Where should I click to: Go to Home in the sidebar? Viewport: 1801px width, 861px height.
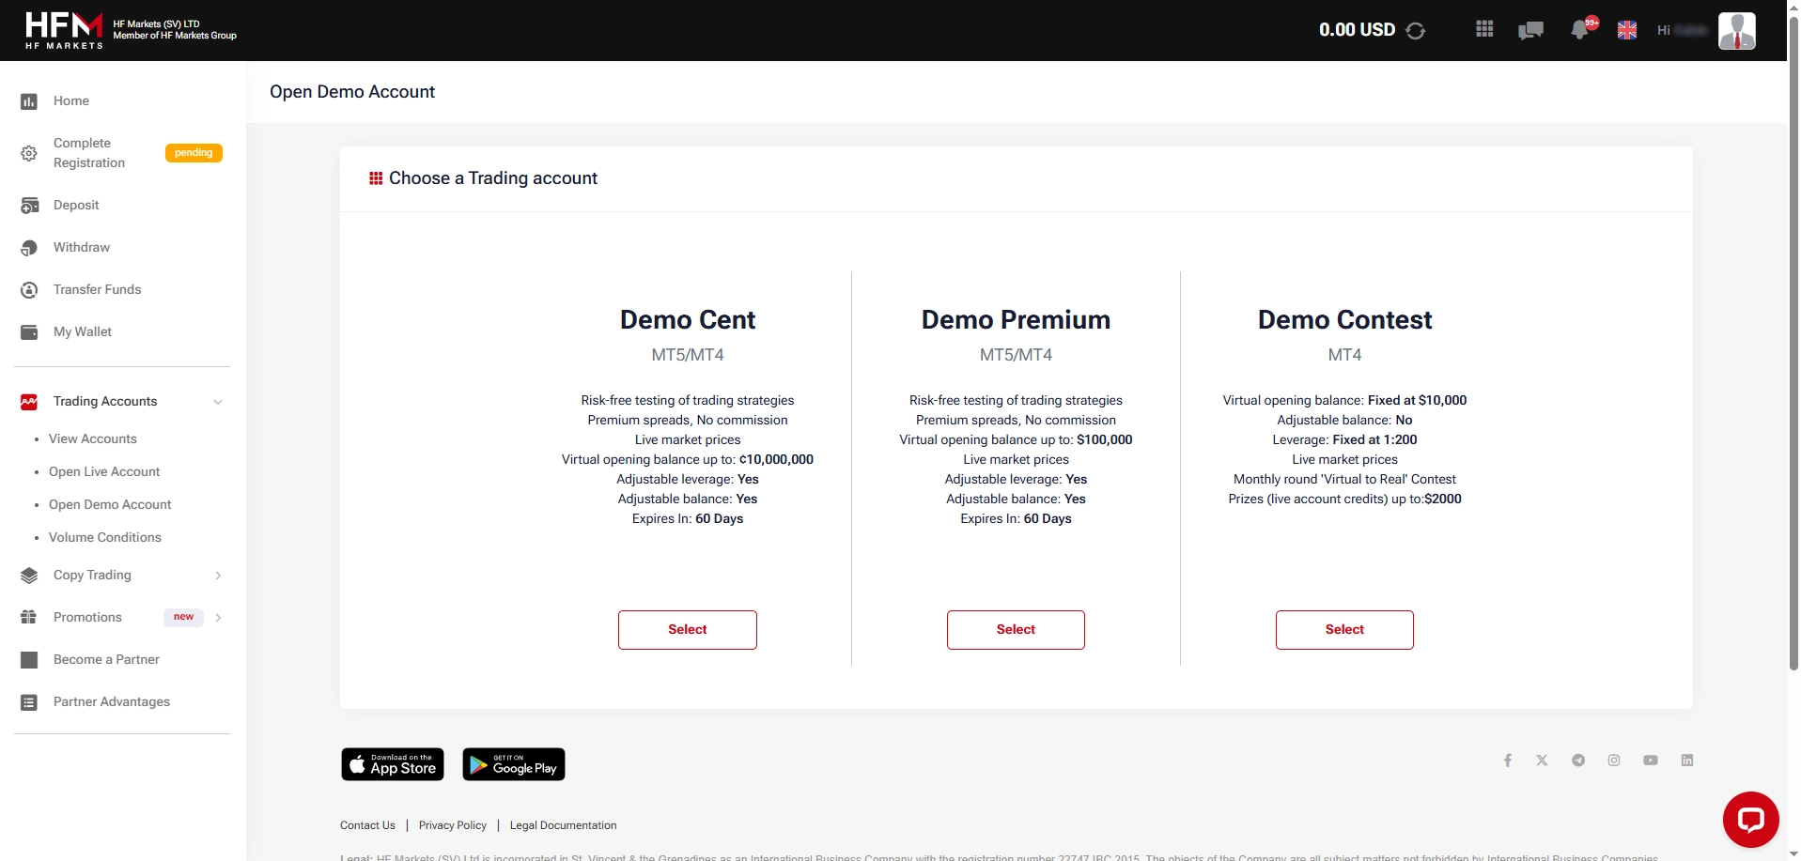tap(70, 100)
